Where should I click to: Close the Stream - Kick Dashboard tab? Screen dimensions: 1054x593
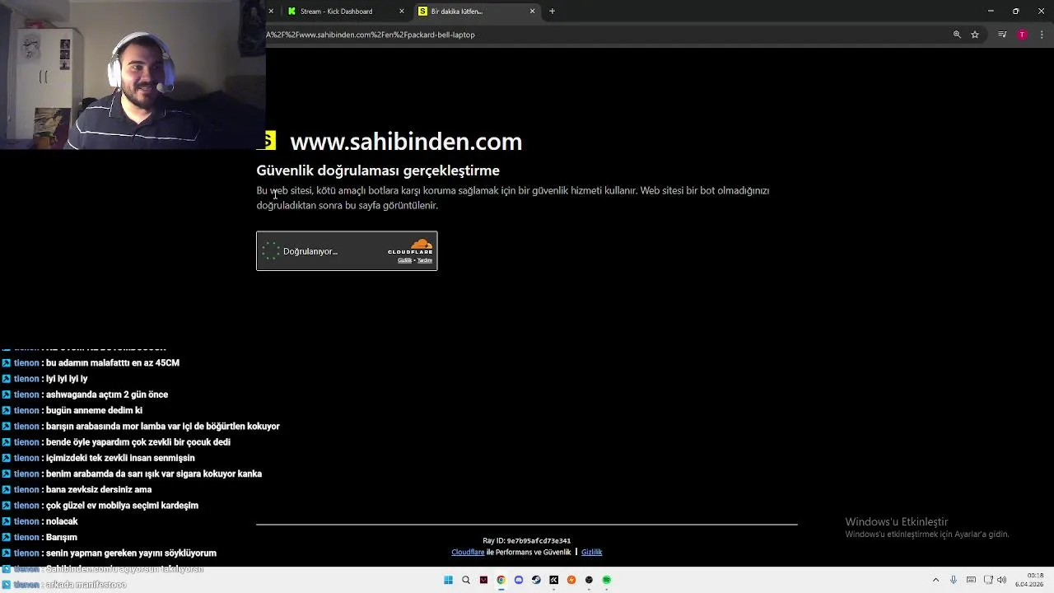click(402, 12)
